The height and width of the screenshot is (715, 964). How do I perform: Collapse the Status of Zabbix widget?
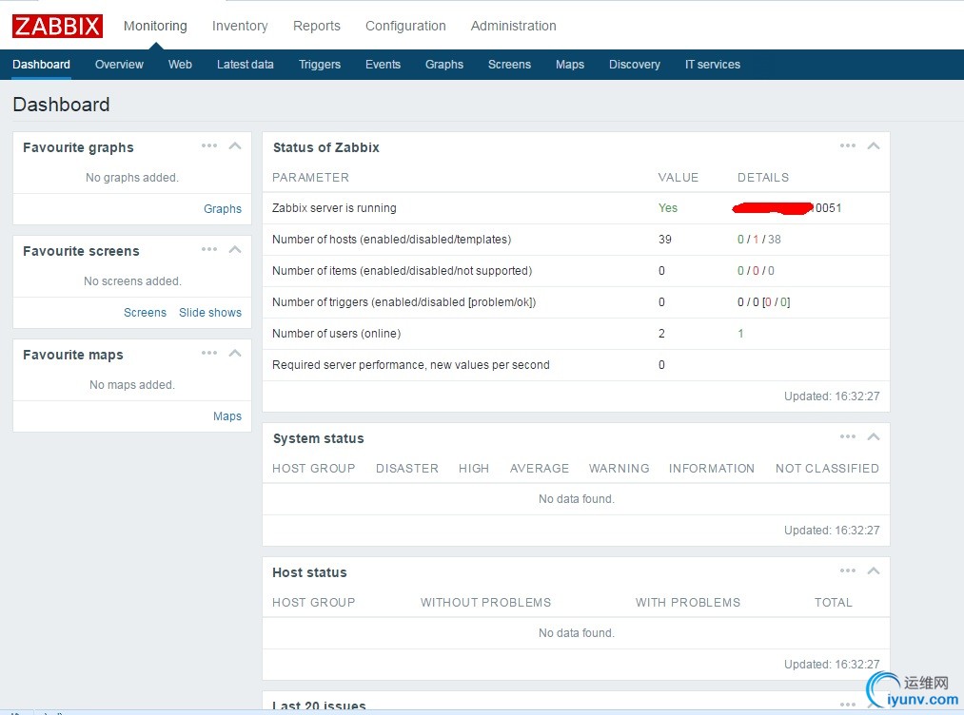click(x=874, y=145)
